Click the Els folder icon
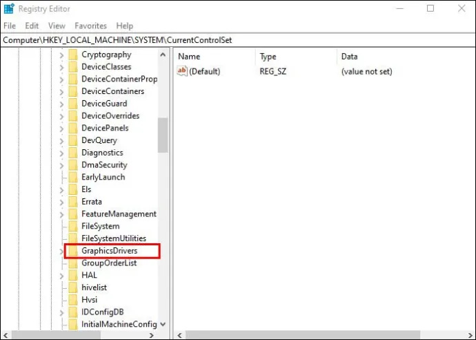 point(73,190)
